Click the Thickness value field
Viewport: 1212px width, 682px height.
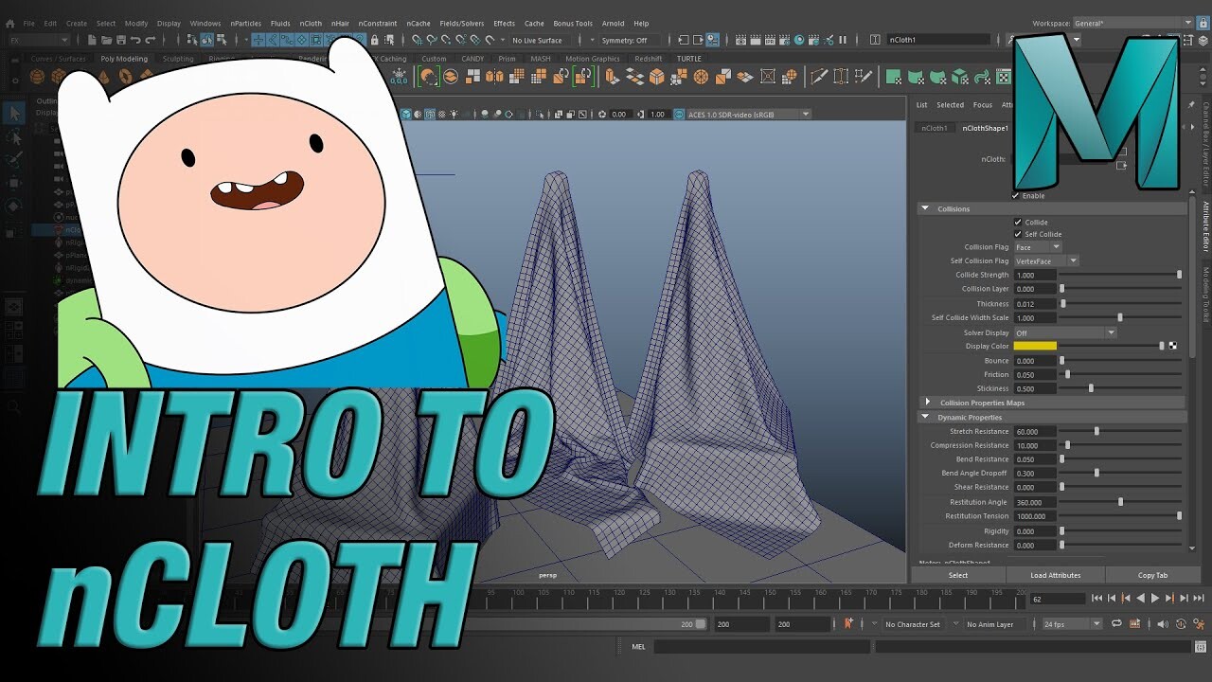pyautogui.click(x=1035, y=304)
